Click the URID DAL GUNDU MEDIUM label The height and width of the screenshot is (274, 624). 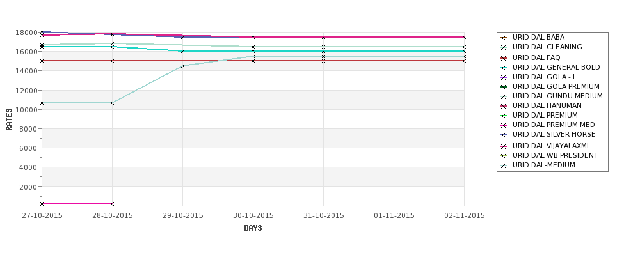click(557, 96)
